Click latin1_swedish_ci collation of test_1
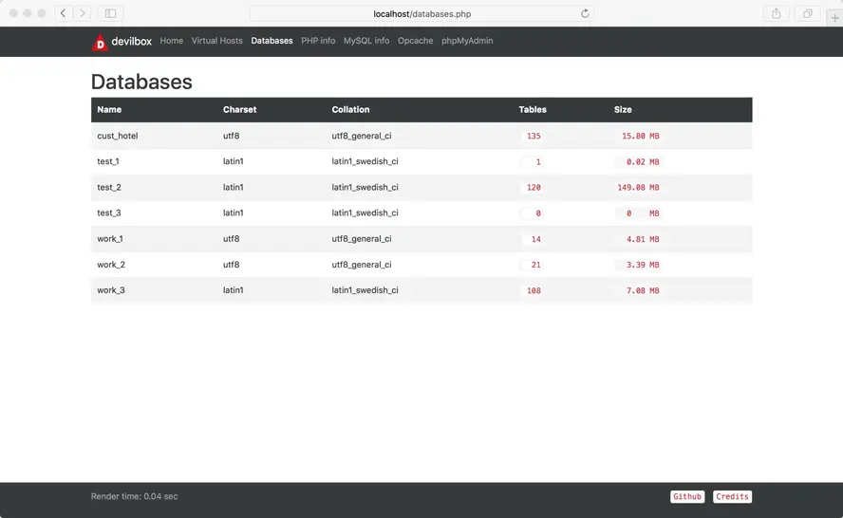Viewport: 843px width, 518px height. click(365, 161)
